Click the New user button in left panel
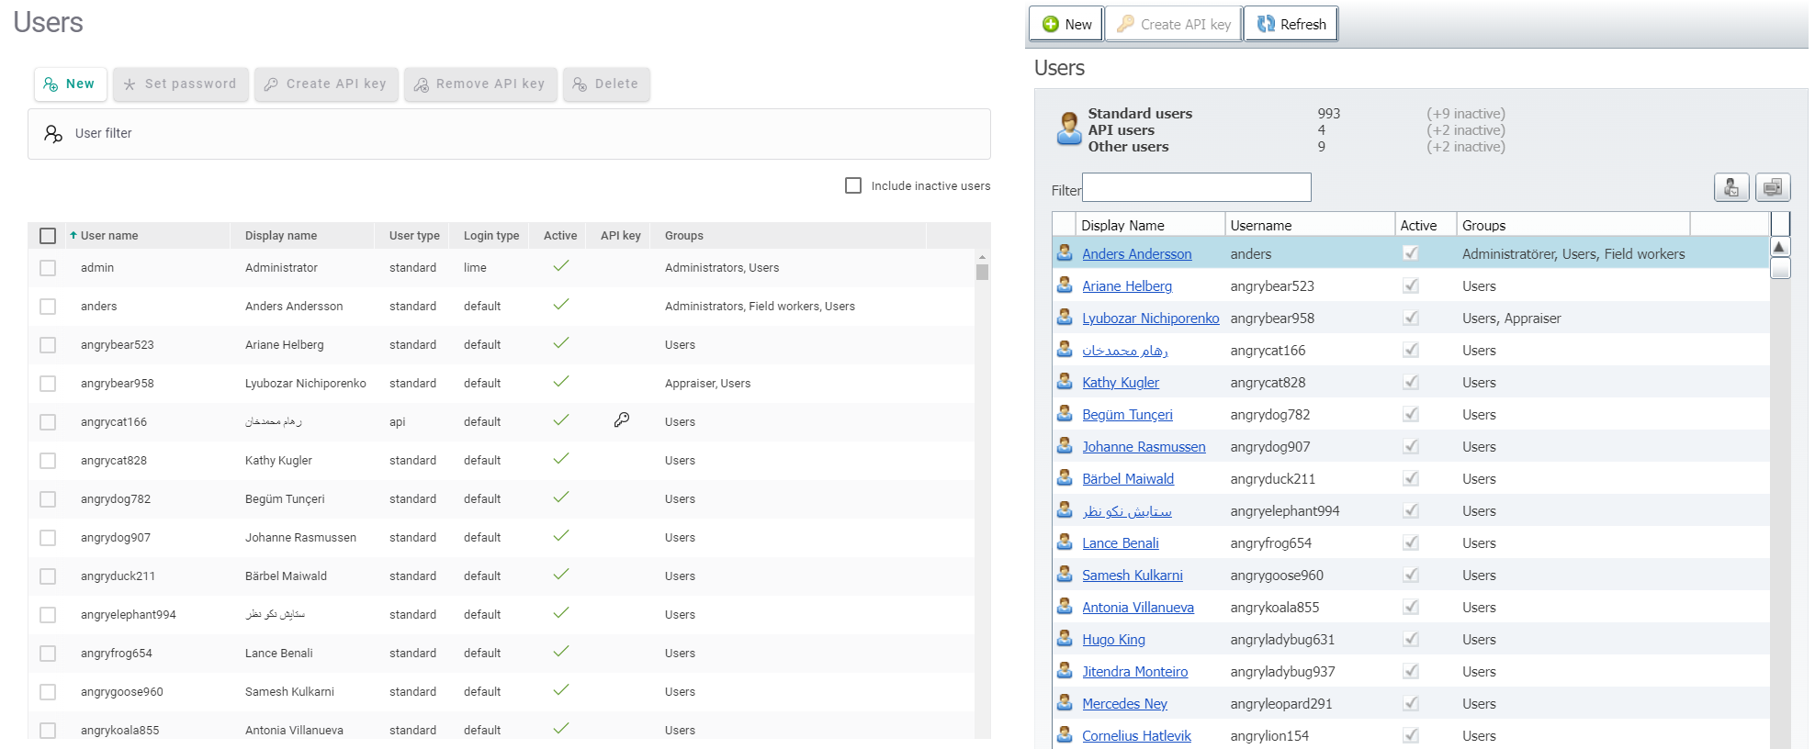 pos(70,84)
